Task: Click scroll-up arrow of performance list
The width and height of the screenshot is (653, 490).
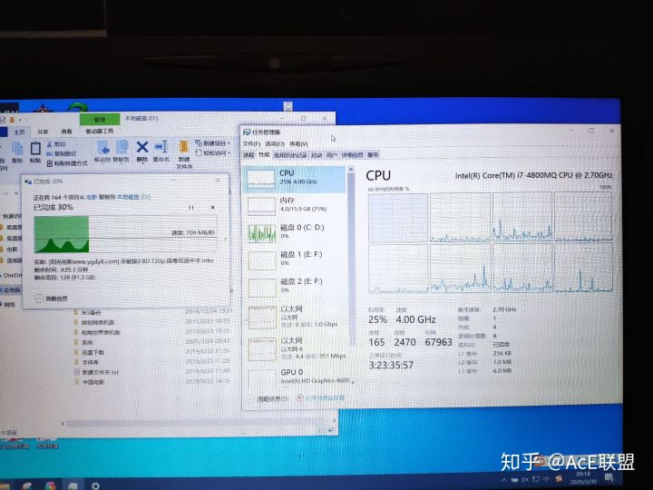Action: [x=351, y=170]
